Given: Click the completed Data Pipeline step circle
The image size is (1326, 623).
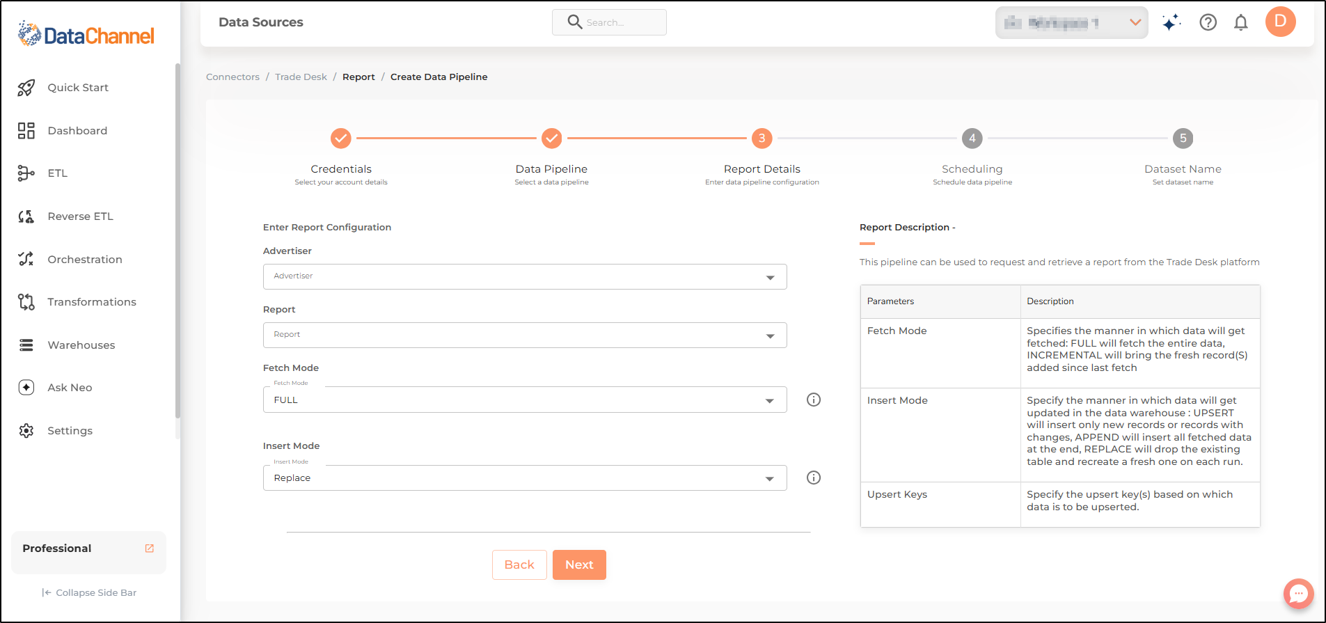Looking at the screenshot, I should pyautogui.click(x=552, y=139).
